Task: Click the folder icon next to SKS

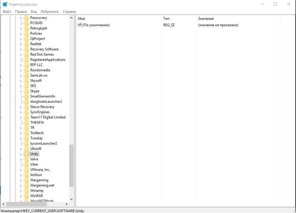Action: point(26,86)
